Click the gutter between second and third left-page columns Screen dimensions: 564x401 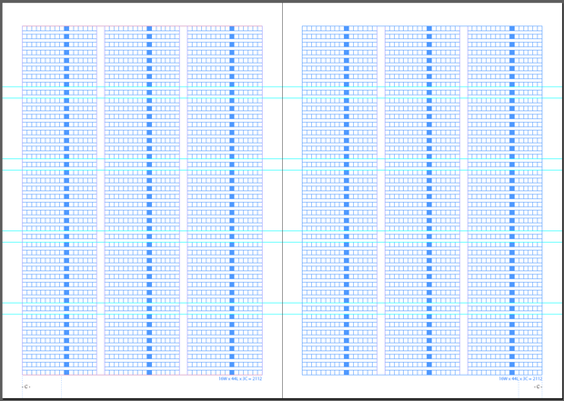coord(184,200)
